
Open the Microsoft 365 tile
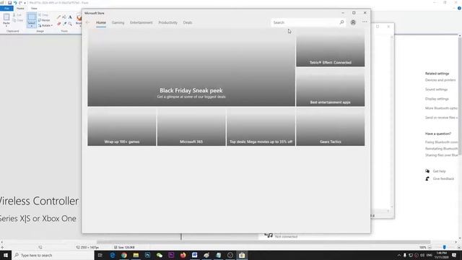(191, 127)
